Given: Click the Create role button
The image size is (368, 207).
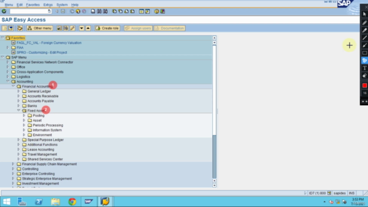Looking at the screenshot, I should pyautogui.click(x=108, y=28).
